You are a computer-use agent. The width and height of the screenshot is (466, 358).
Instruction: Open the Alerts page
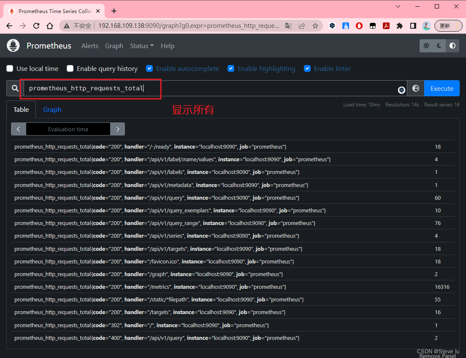click(90, 46)
